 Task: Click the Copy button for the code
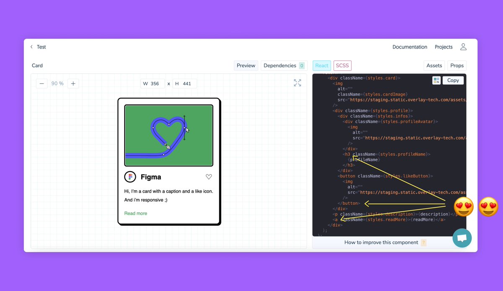click(453, 80)
